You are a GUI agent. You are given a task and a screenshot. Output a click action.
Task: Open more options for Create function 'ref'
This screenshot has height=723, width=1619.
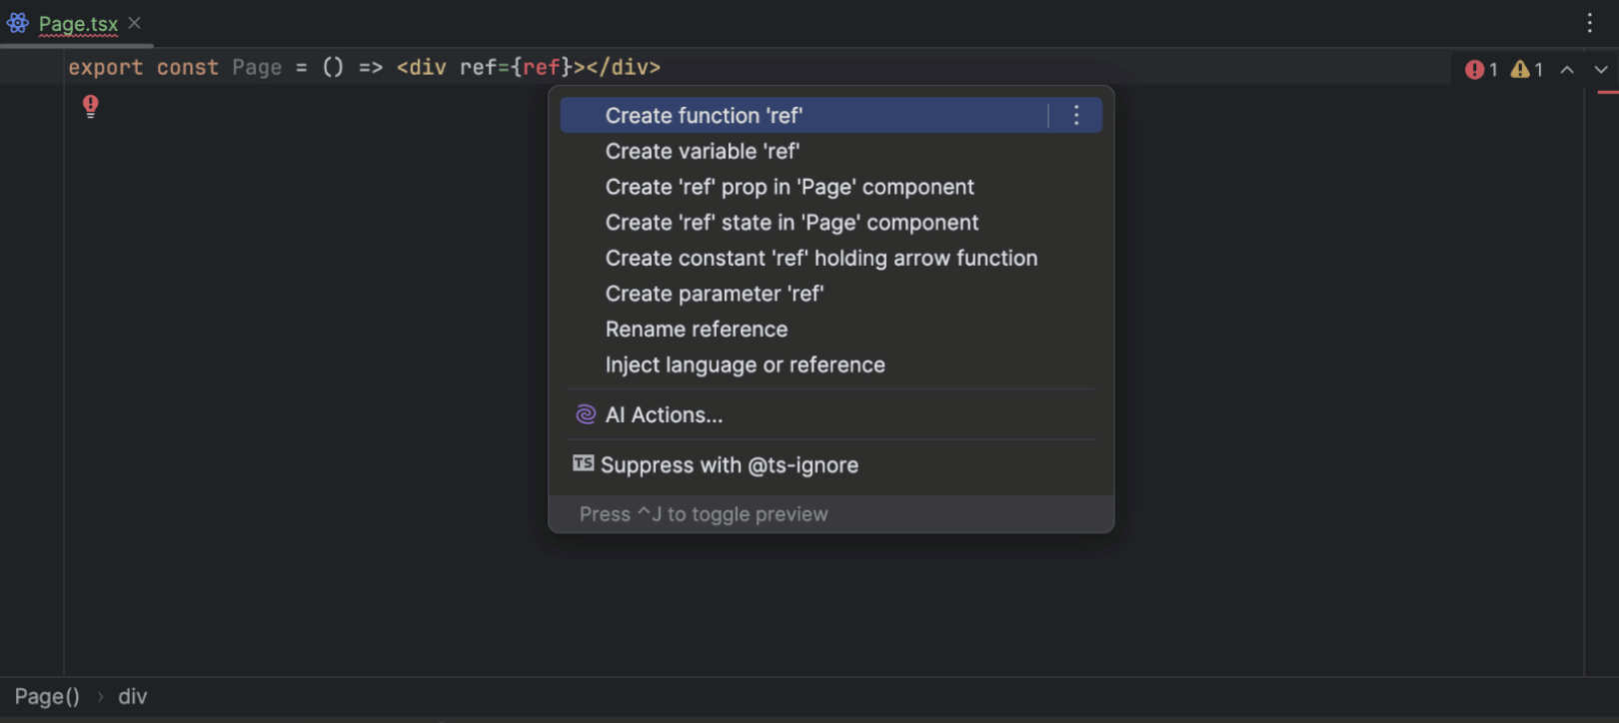[x=1076, y=116]
